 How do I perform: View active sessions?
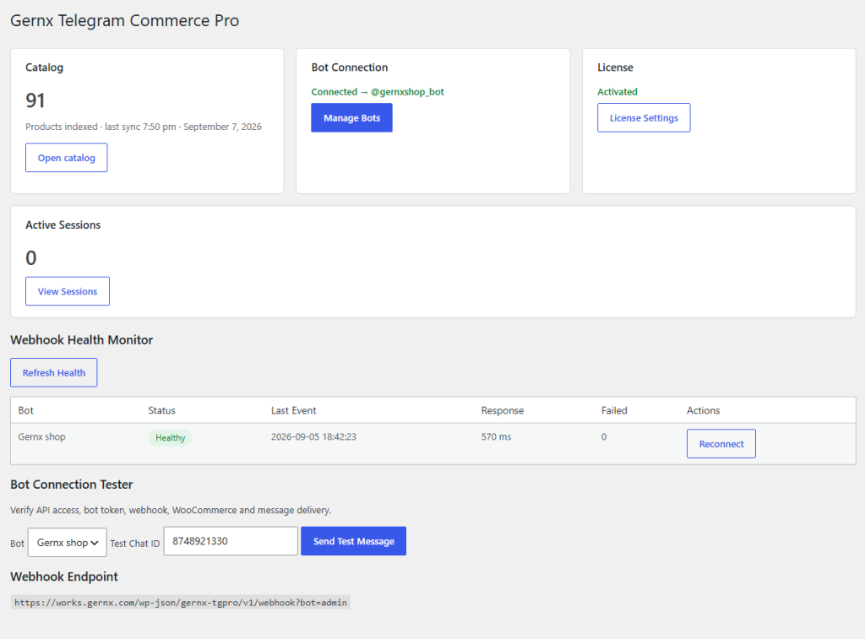click(x=68, y=291)
